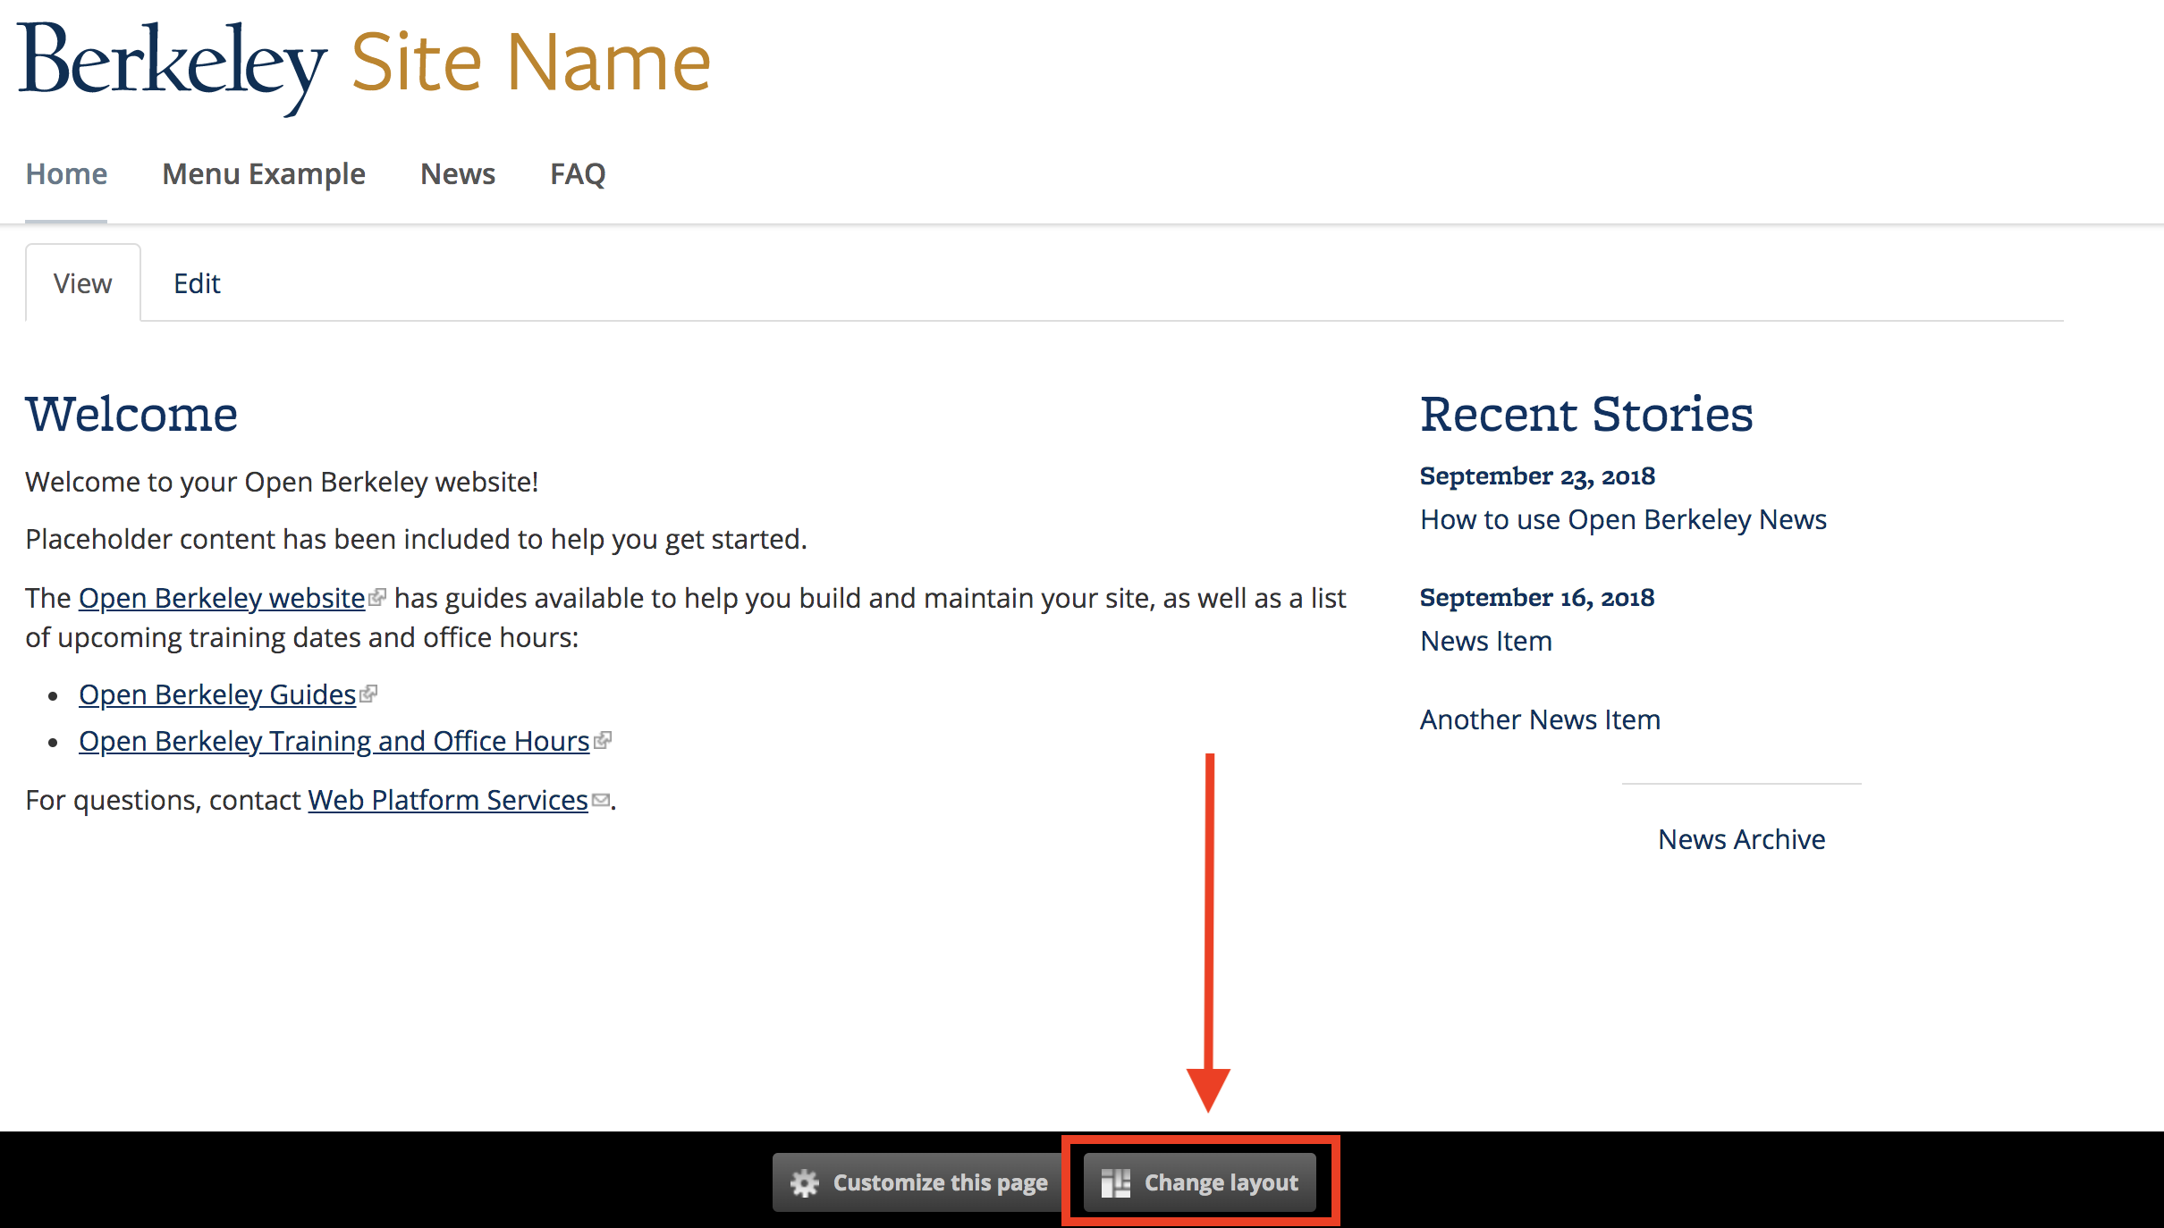Go to the Home menu item
The height and width of the screenshot is (1228, 2164).
(66, 173)
